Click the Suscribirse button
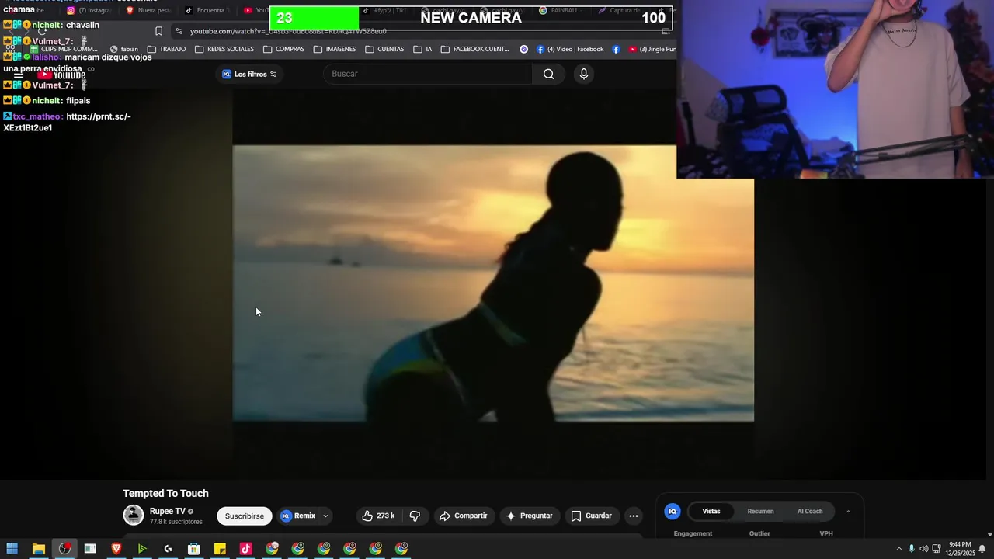The width and height of the screenshot is (994, 559). (x=245, y=516)
